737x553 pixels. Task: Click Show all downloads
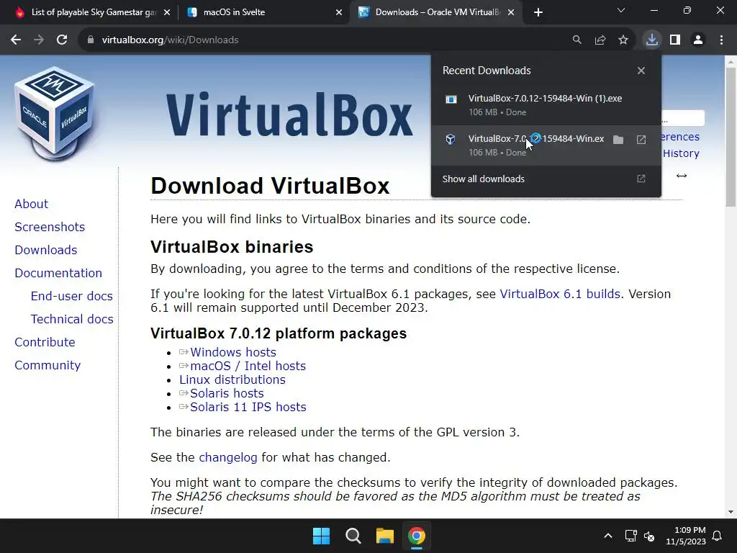(546, 179)
